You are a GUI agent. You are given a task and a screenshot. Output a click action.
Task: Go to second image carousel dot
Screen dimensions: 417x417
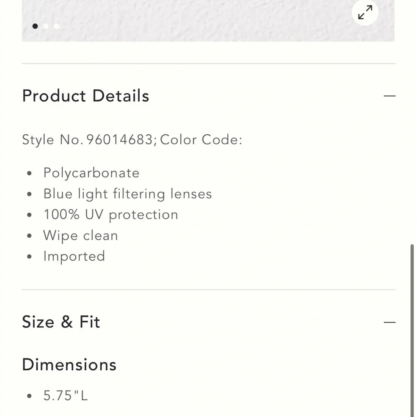pos(46,26)
